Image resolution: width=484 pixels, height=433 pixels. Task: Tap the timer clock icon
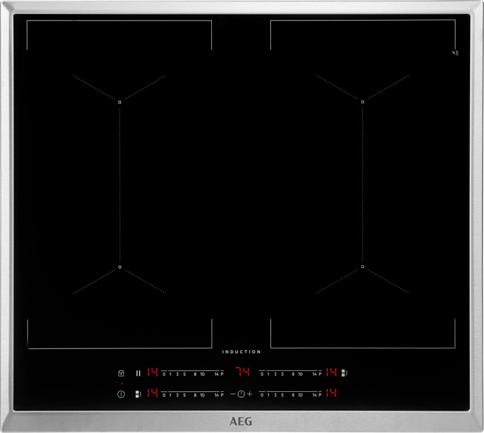click(242, 394)
